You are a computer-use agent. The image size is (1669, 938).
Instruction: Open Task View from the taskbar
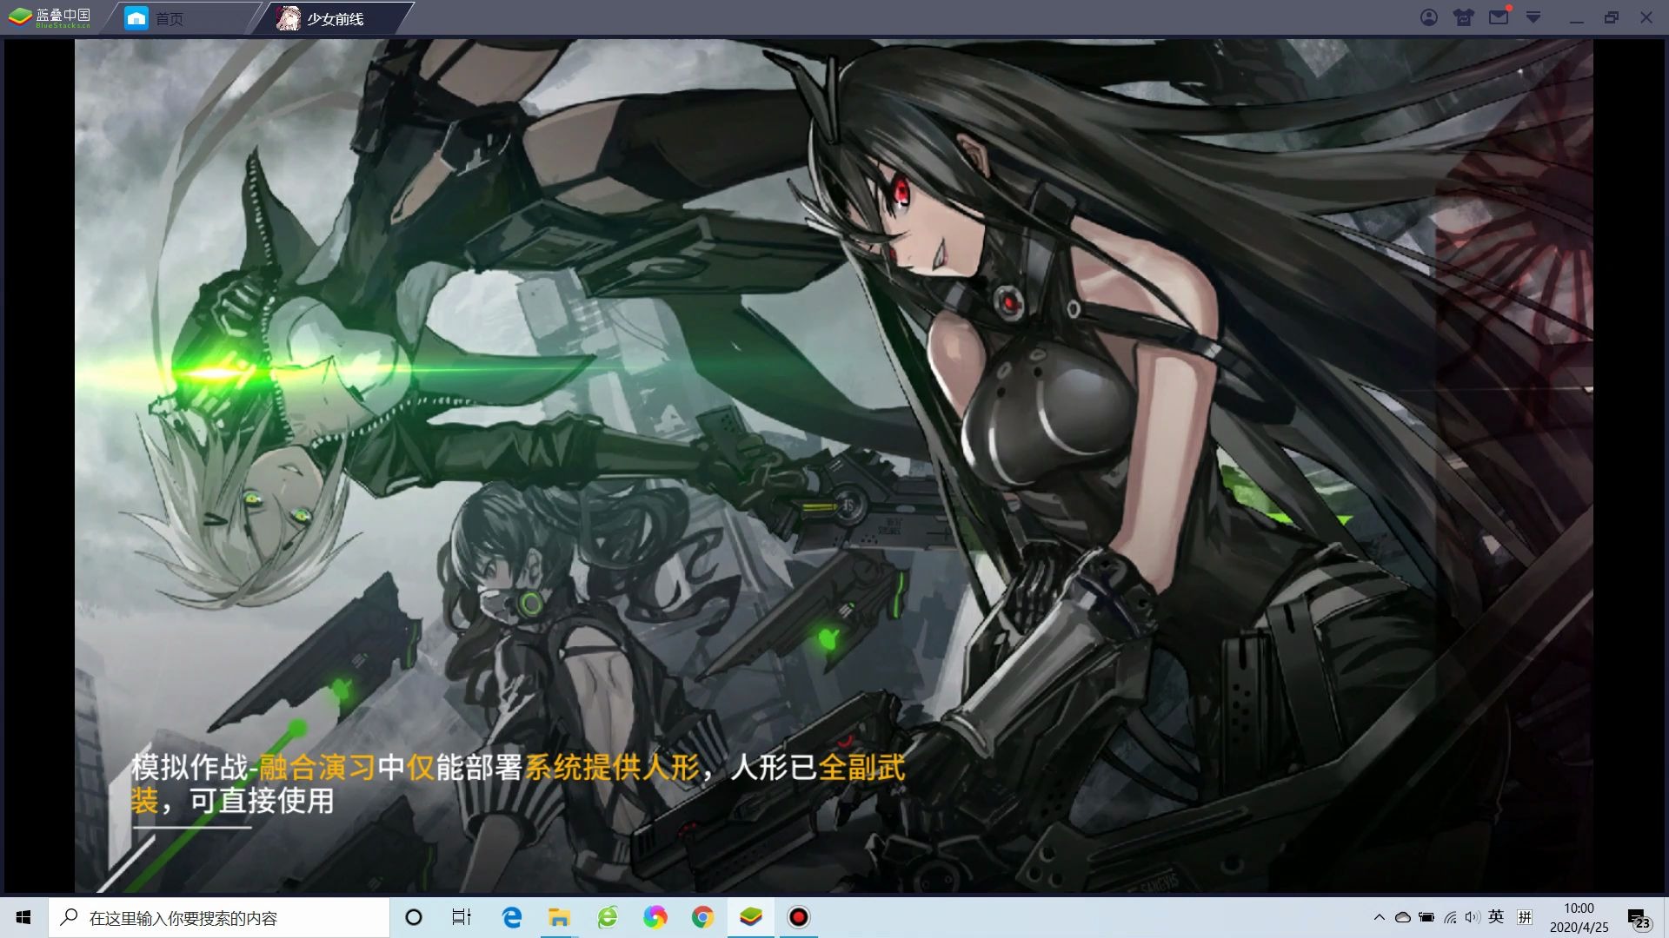[460, 918]
